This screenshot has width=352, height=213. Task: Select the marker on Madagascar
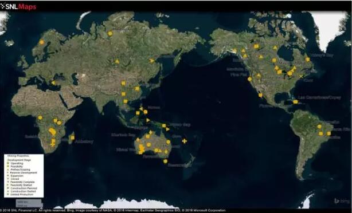[72, 137]
